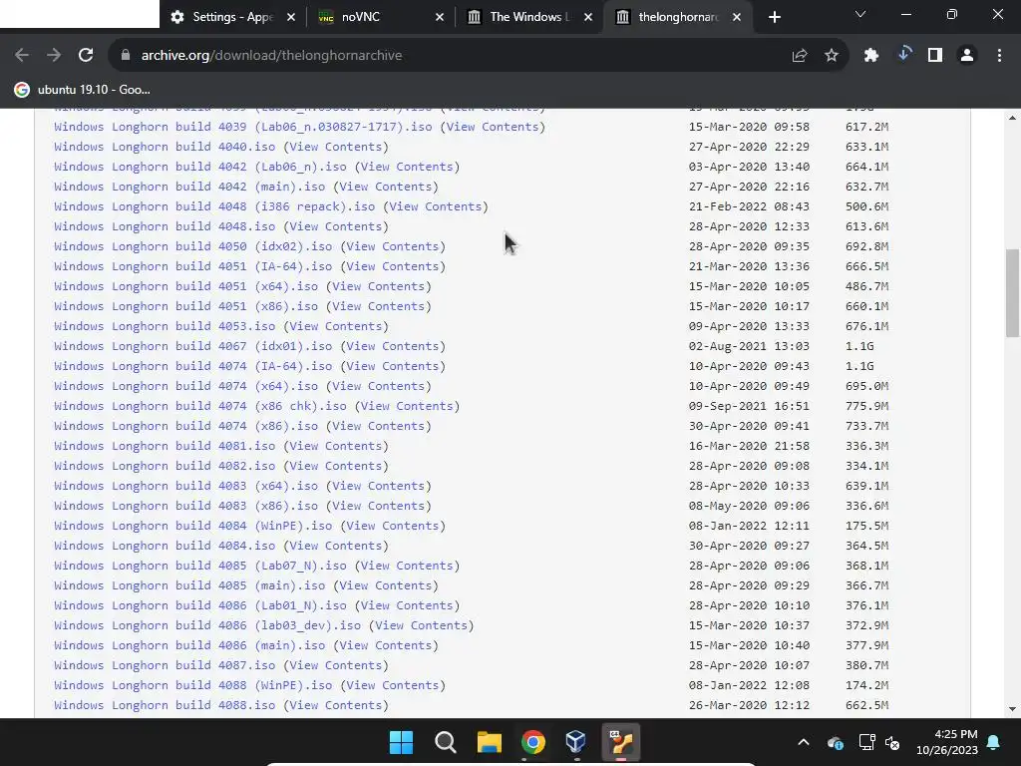Open taskbar Search
Screen dimensions: 1021x766
pyautogui.click(x=446, y=742)
